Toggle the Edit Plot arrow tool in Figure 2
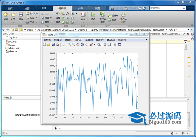The height and width of the screenshot is (137, 196). point(64,45)
